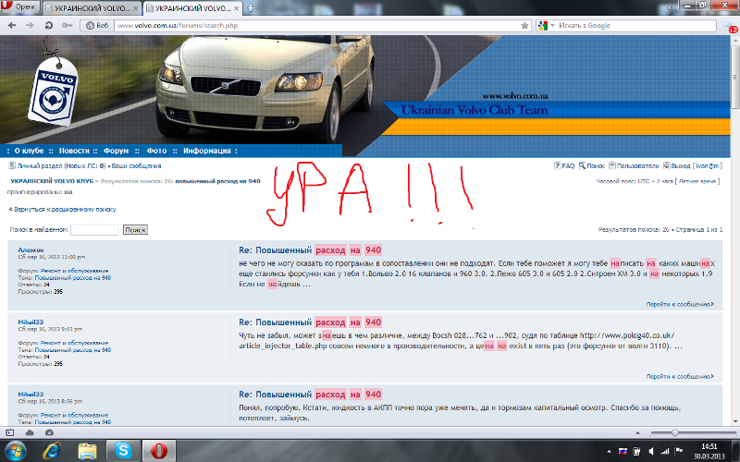The width and height of the screenshot is (740, 462).
Task: Open first result's Перейти к сообщению link
Action: [680, 303]
